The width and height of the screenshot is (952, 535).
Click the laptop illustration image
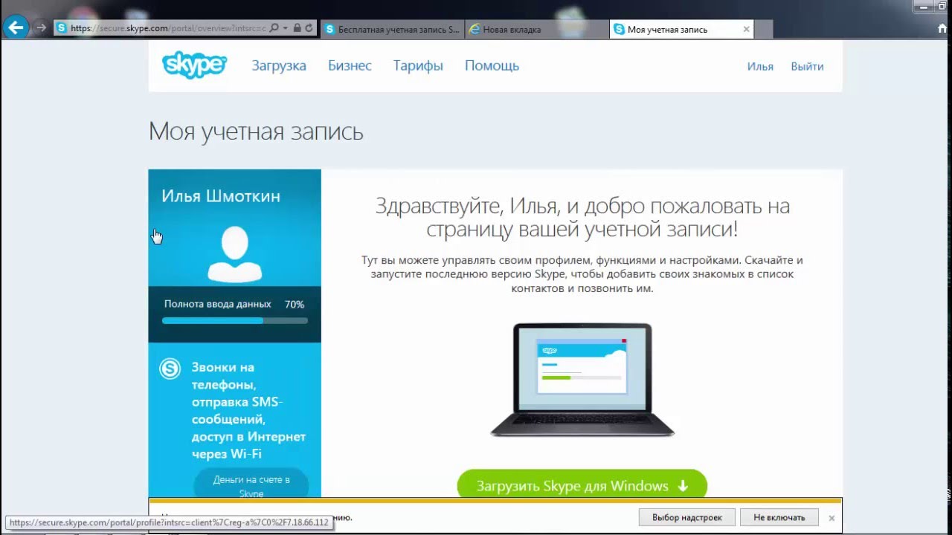click(x=582, y=380)
